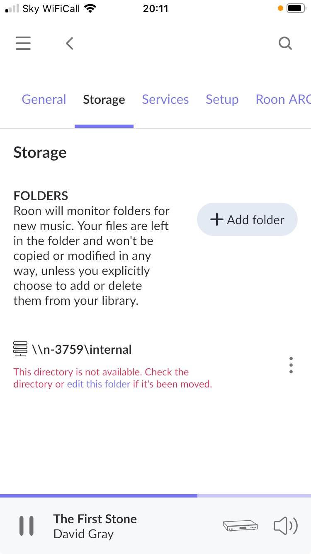Tap the David Gray artist name
311x554 pixels.
83,534
